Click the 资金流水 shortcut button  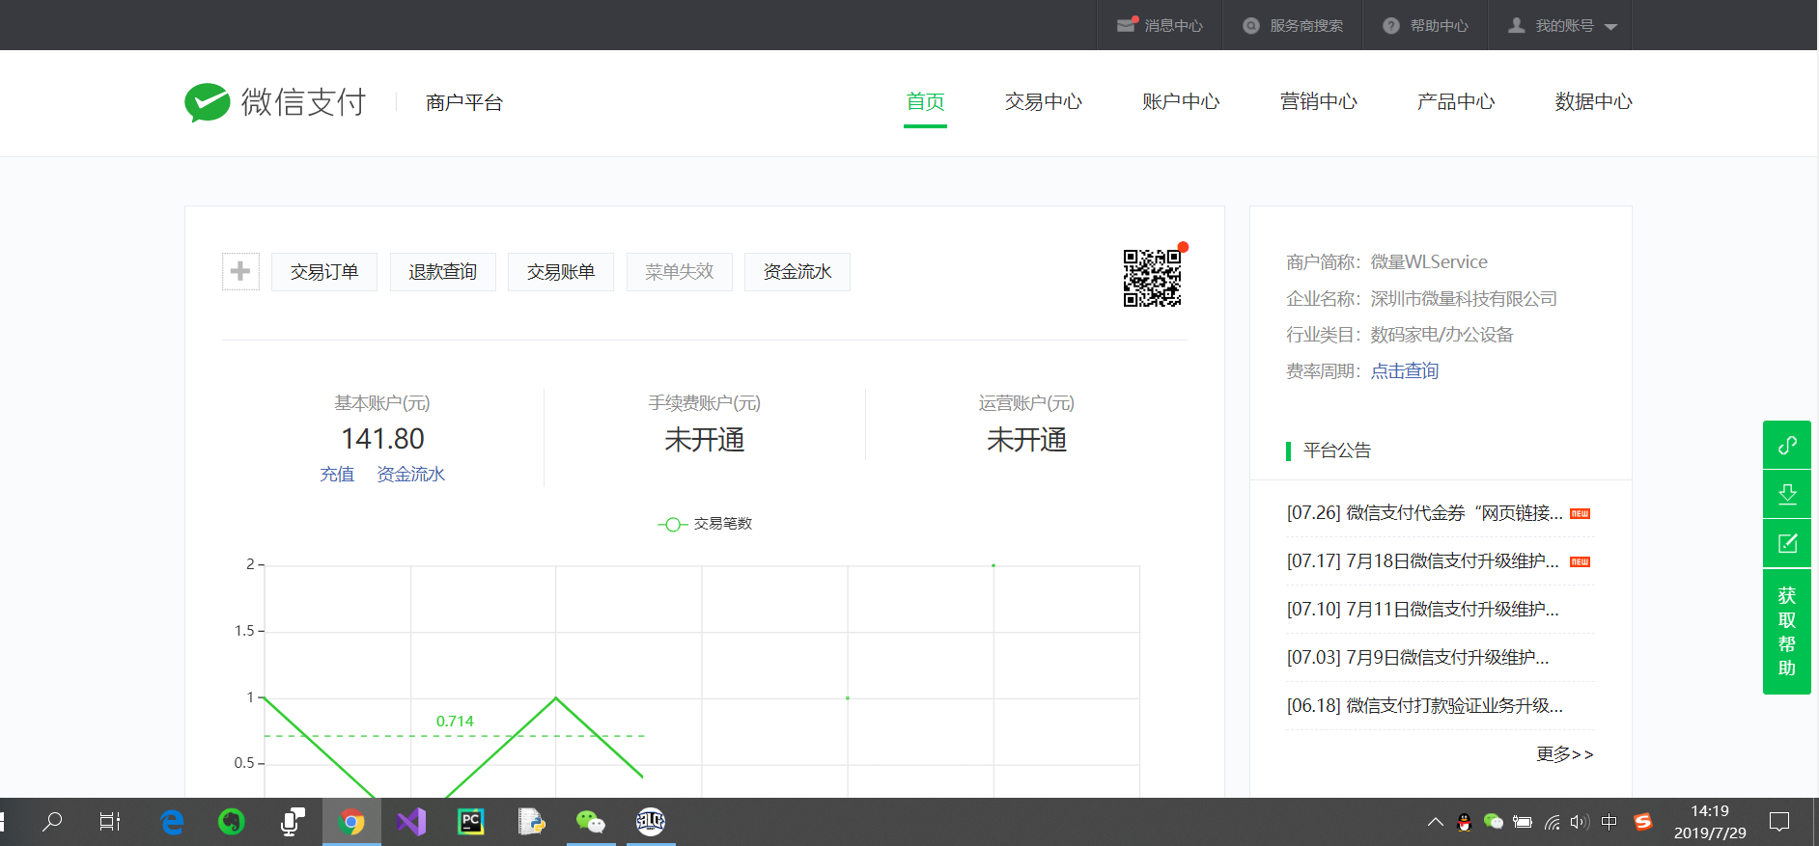798,272
